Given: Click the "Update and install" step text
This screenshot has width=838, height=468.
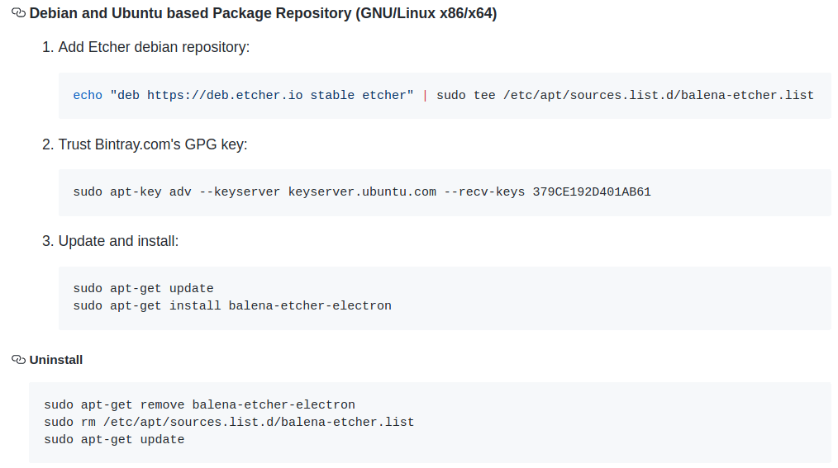Looking at the screenshot, I should point(118,241).
